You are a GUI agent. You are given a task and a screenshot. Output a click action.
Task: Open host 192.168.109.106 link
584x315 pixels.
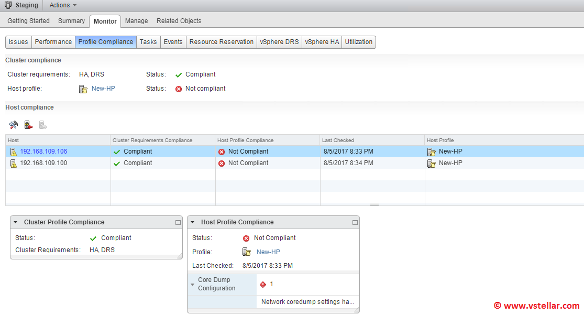click(x=43, y=151)
